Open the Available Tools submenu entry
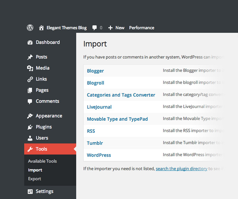Viewport: 238px width, 199px height. pyautogui.click(x=42, y=161)
